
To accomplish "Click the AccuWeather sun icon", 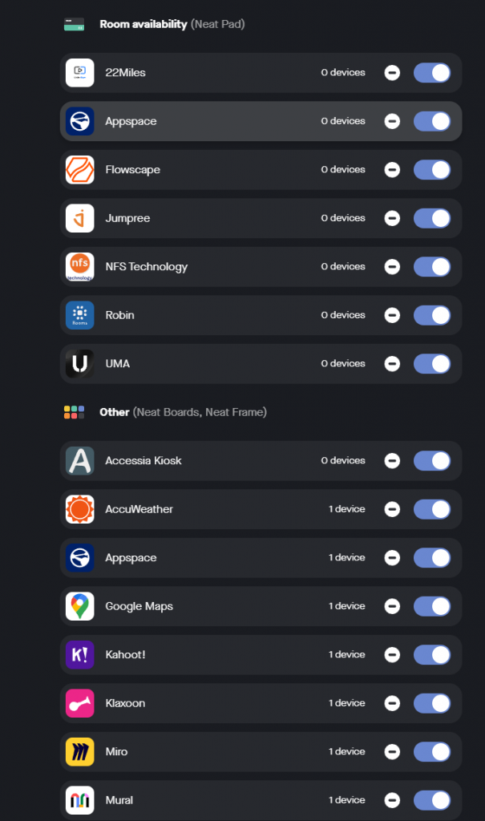I will point(79,509).
